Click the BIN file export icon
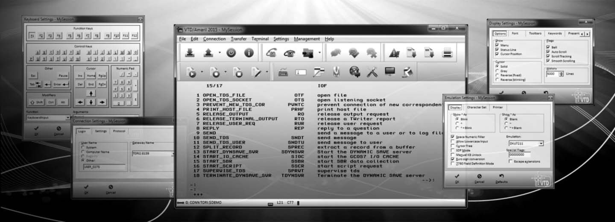The width and height of the screenshot is (615, 222). pyautogui.click(x=429, y=53)
